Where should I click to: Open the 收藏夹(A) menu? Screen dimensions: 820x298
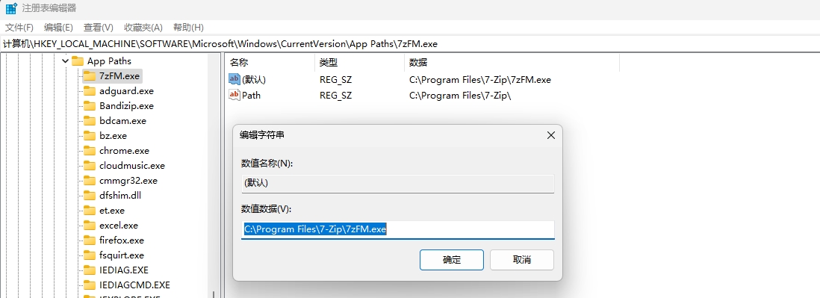tap(143, 27)
